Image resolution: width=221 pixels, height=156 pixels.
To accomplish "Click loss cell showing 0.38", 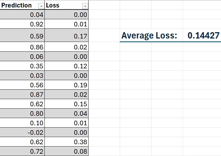I will [67, 142].
